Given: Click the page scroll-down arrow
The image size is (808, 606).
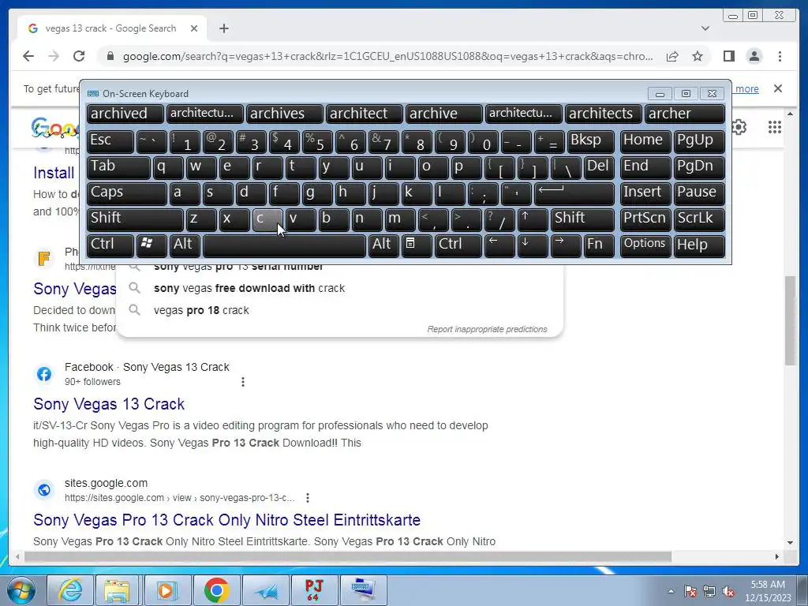Looking at the screenshot, I should tap(791, 543).
